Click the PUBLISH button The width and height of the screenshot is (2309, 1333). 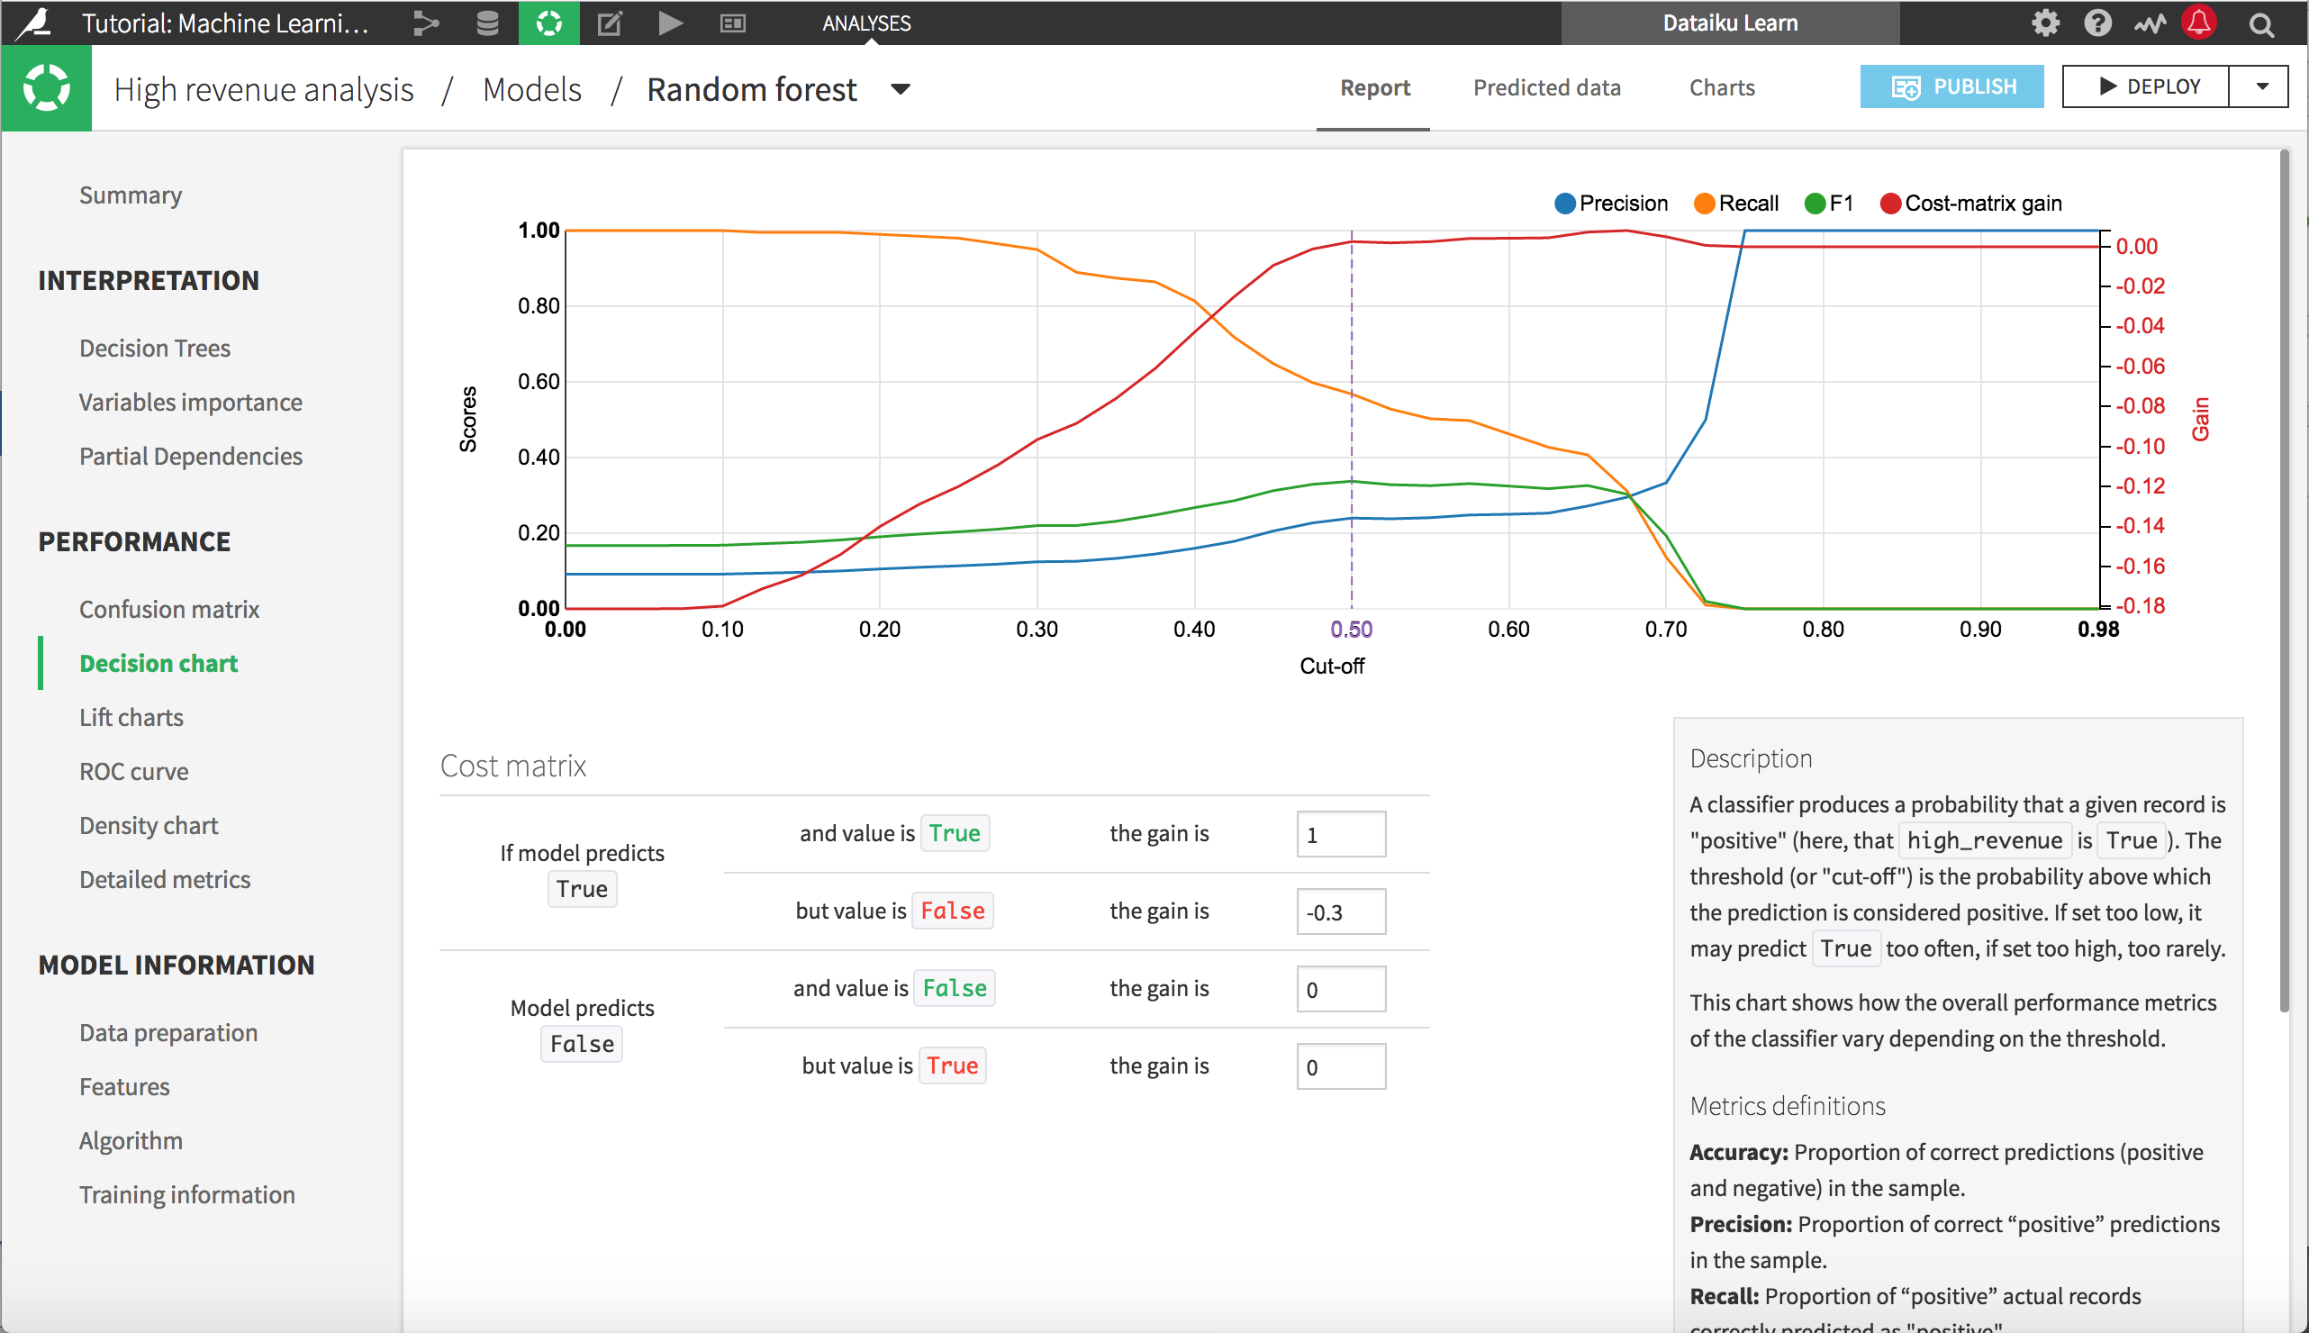1952,86
